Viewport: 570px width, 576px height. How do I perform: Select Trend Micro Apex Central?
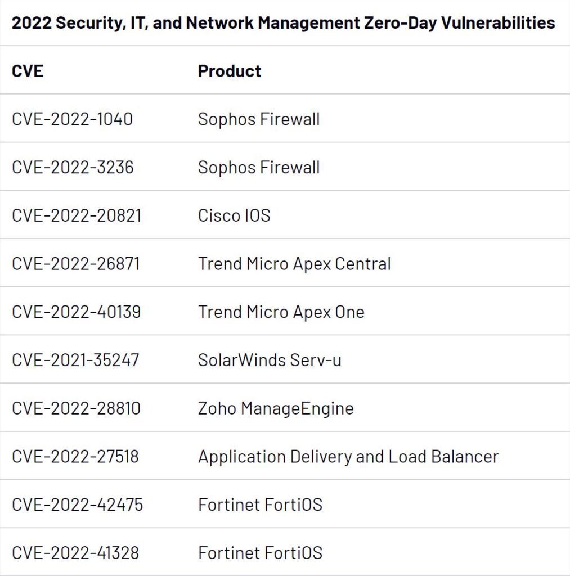294,264
